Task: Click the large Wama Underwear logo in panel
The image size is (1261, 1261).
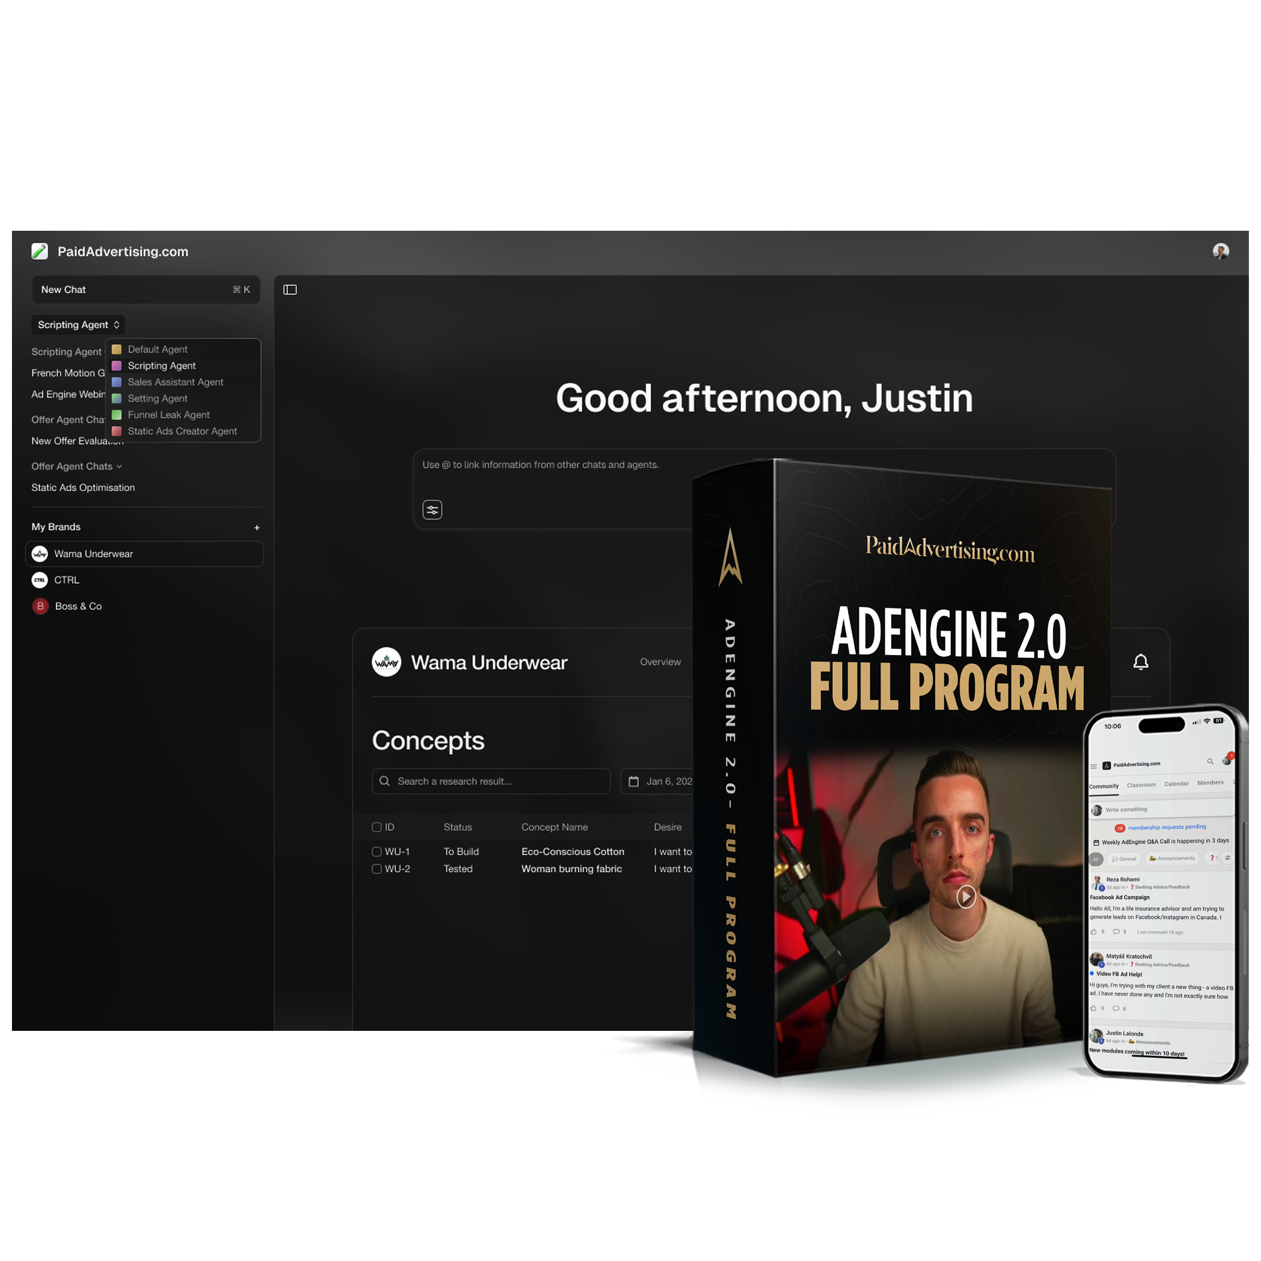Action: (386, 662)
